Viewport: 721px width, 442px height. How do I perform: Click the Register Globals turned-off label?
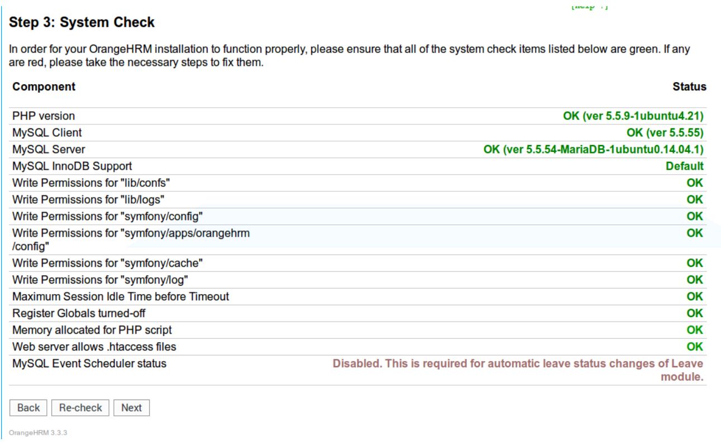79,313
